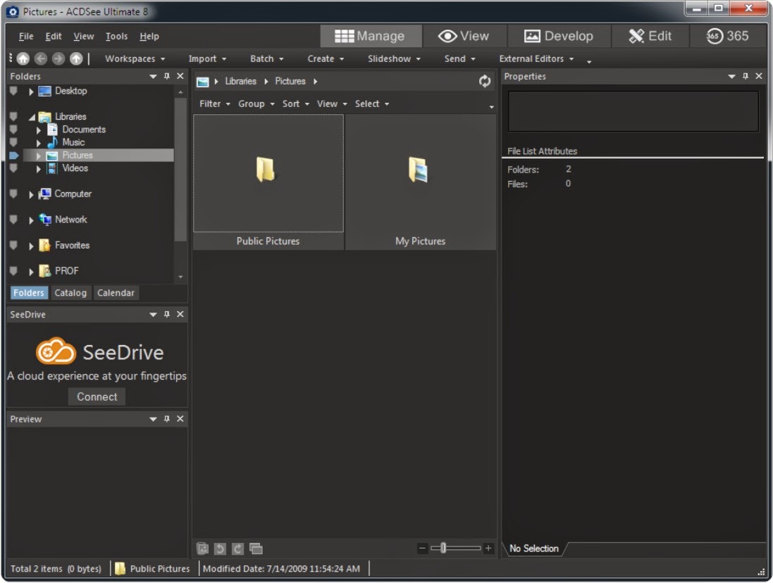Pin the Preview pane
773x583 pixels.
tap(166, 418)
